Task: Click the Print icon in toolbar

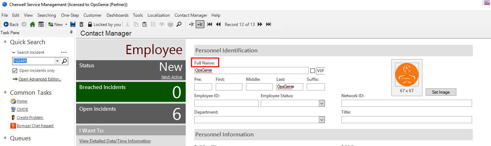Action: pos(170,24)
